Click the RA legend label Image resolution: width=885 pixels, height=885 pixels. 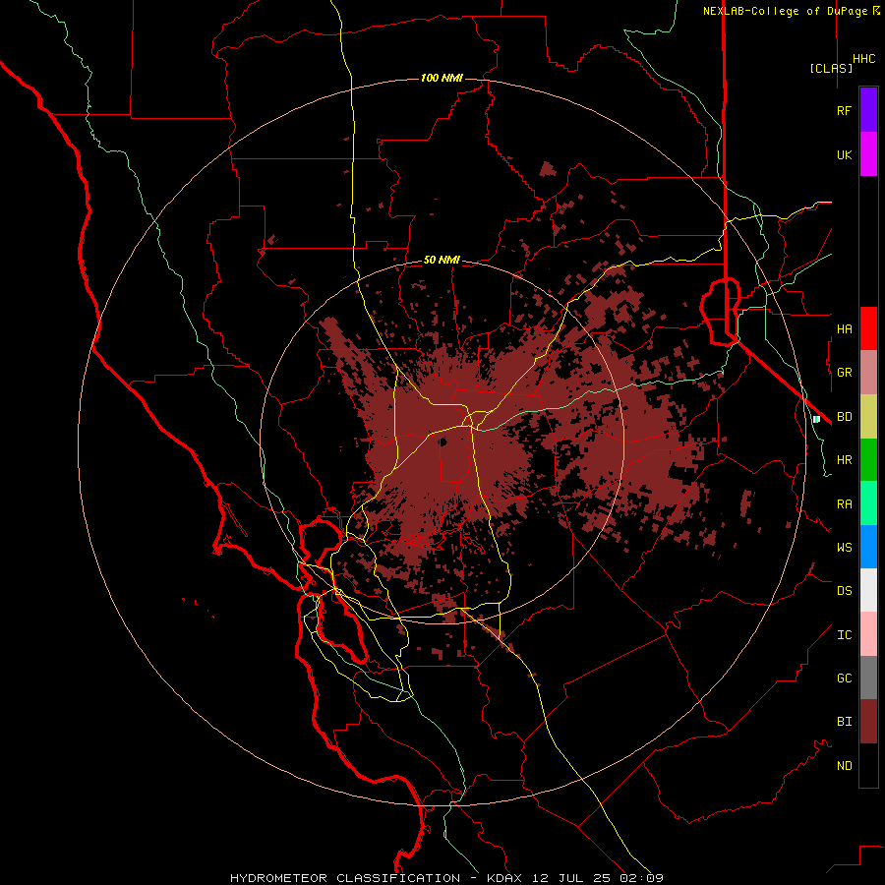click(x=844, y=503)
